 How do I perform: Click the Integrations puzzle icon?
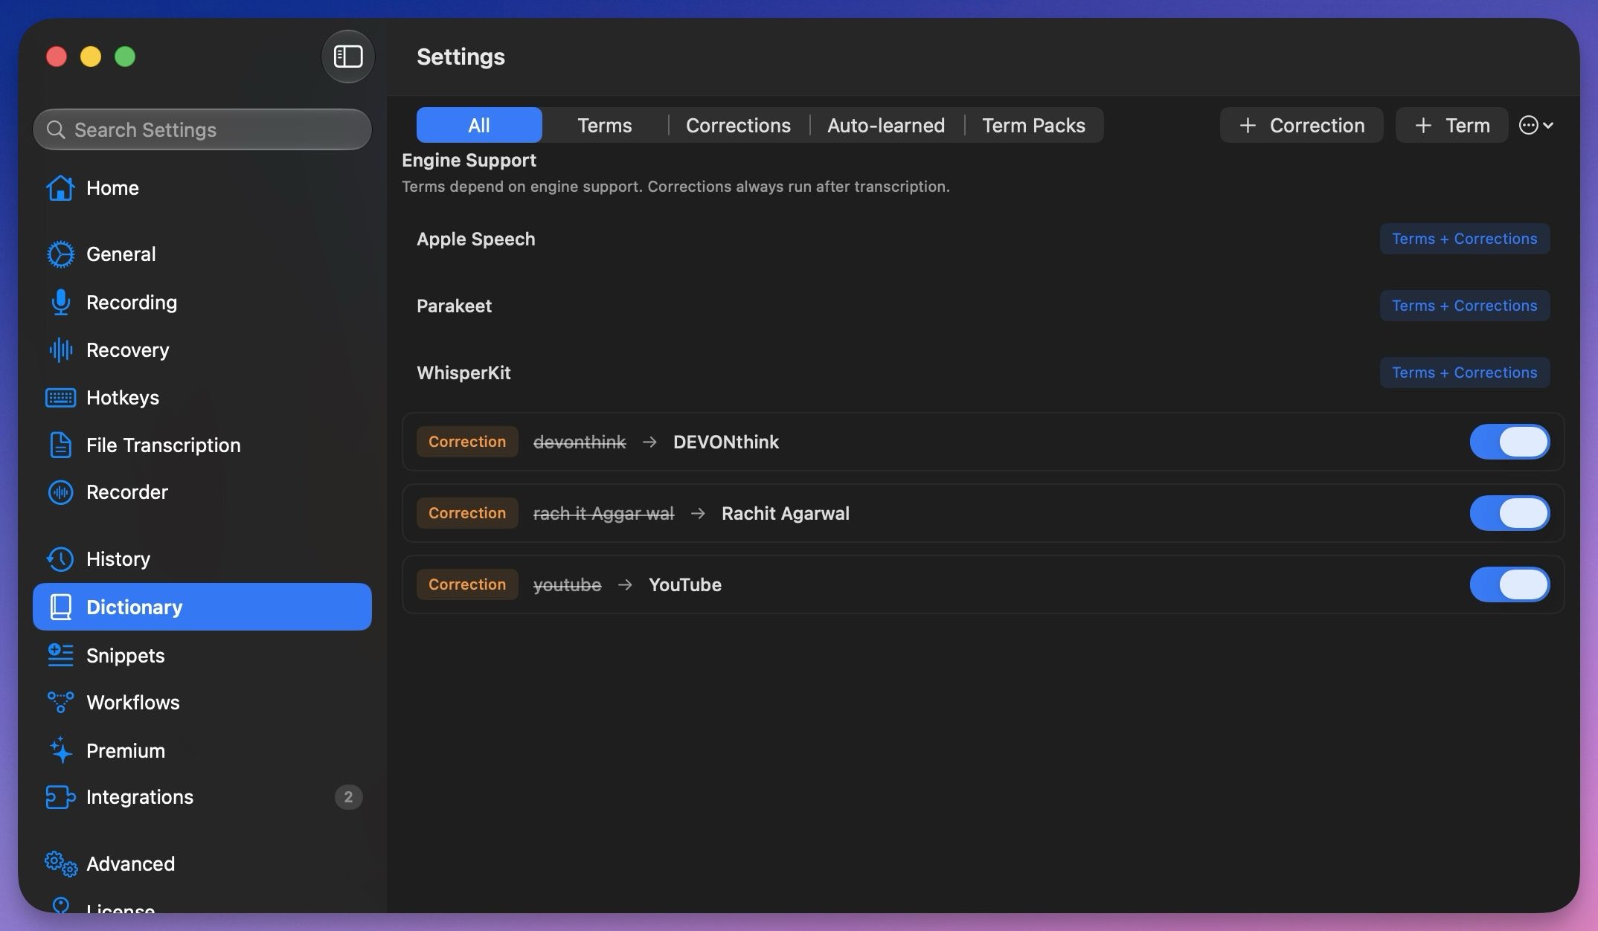[60, 797]
